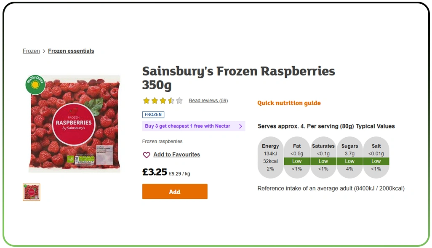Select the small raspberries product thumbnail

(32, 192)
